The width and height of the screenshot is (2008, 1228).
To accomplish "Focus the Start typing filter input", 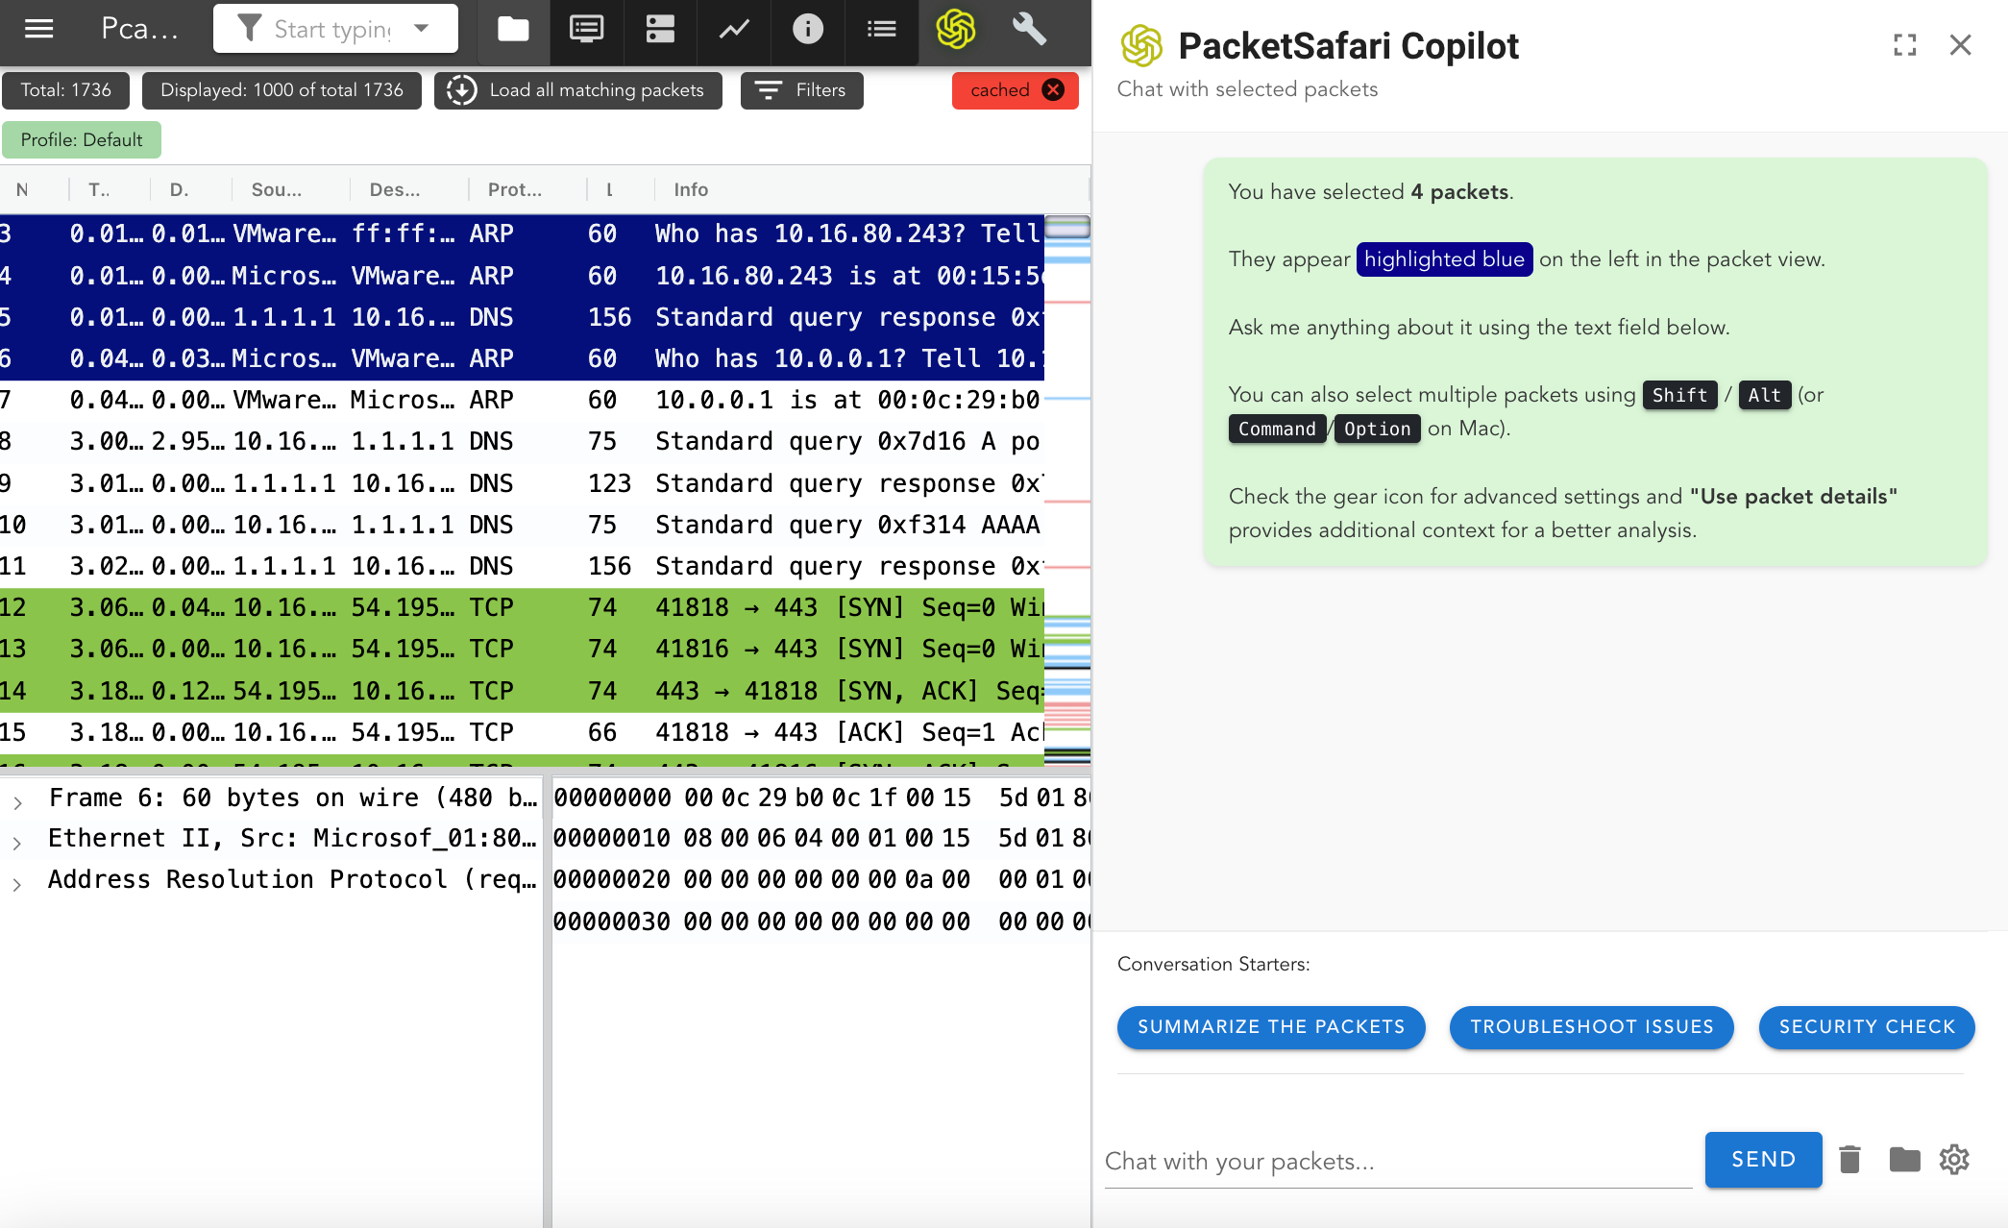I will (332, 30).
